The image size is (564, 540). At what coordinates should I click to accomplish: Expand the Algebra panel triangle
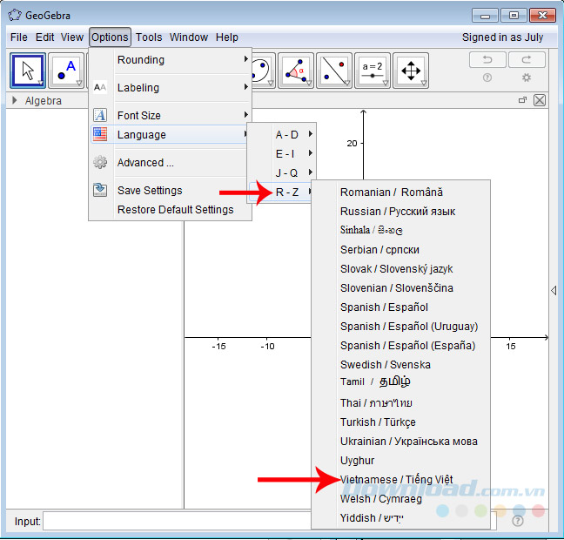click(x=15, y=100)
